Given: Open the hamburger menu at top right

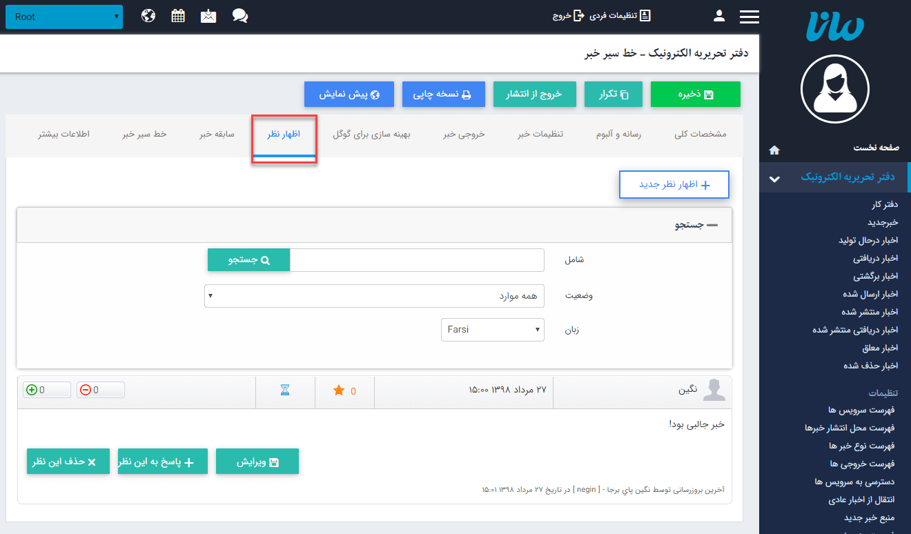Looking at the screenshot, I should [749, 15].
